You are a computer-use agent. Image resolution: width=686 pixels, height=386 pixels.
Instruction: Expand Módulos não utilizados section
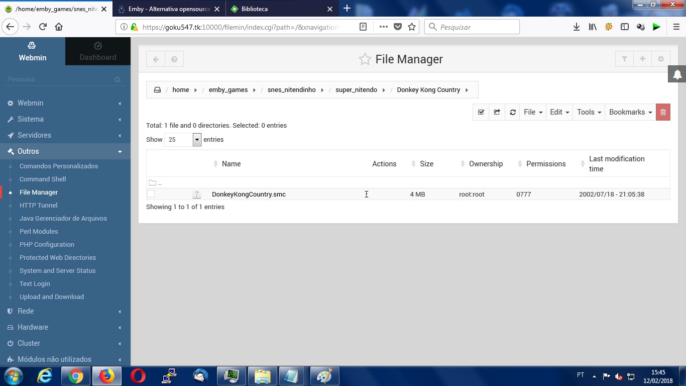tap(65, 359)
